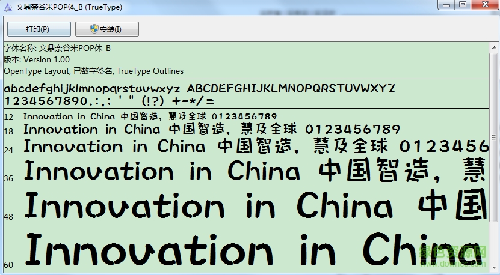Click the size 60 label
500x275 pixels.
coord(8,265)
